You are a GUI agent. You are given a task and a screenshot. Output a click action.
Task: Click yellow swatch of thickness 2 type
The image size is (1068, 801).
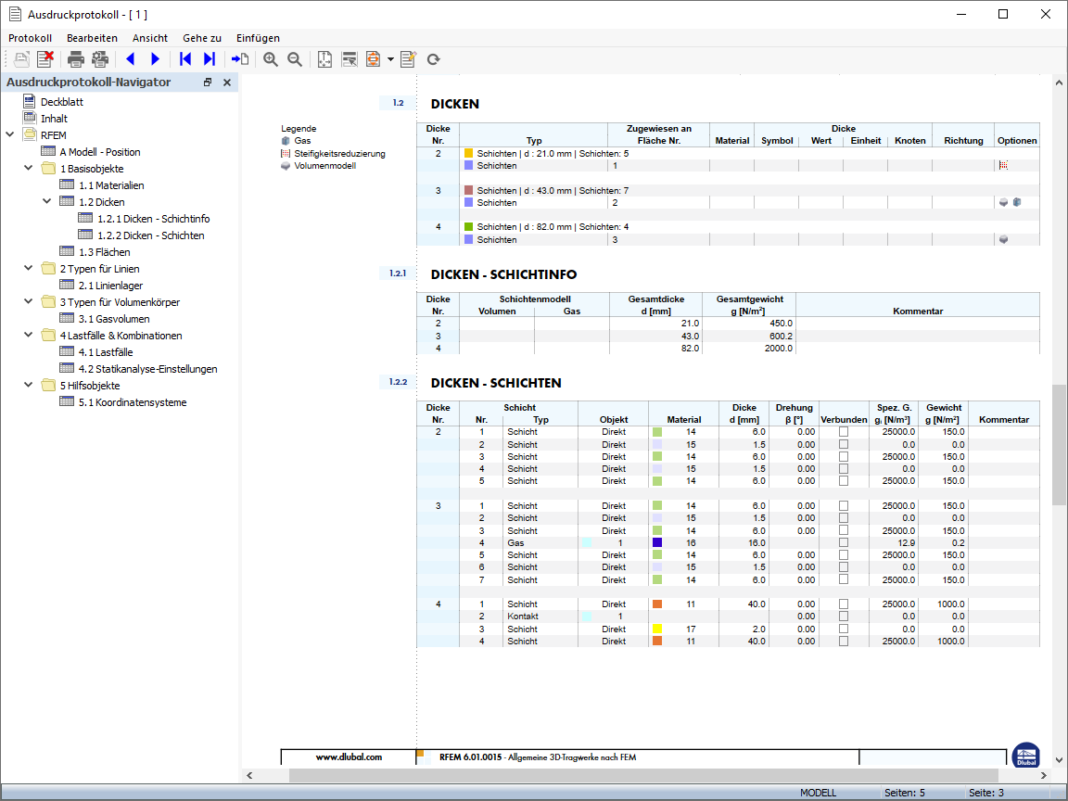tap(468, 153)
